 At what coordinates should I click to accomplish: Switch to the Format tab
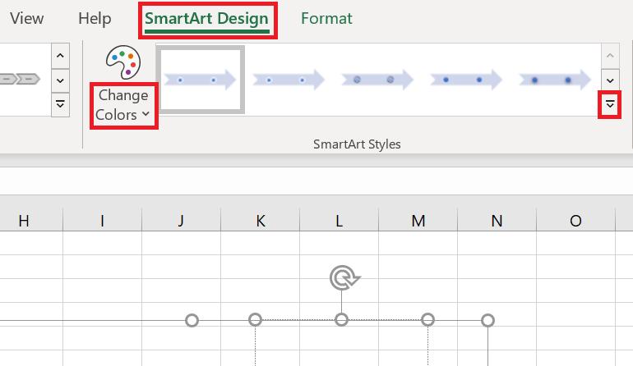point(326,19)
